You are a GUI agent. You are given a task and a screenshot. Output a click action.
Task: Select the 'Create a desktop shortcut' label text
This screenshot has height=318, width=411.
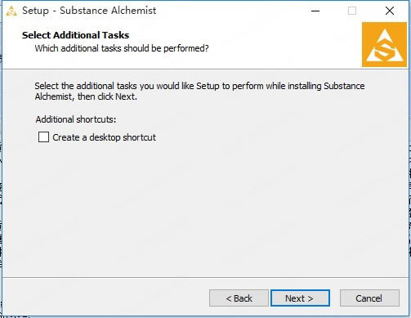(x=105, y=137)
